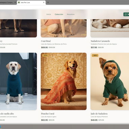The width and height of the screenshot is (129, 129).
Task: Switch to the Jade Paw Luxe browser tab
Action: (x=31, y=2)
